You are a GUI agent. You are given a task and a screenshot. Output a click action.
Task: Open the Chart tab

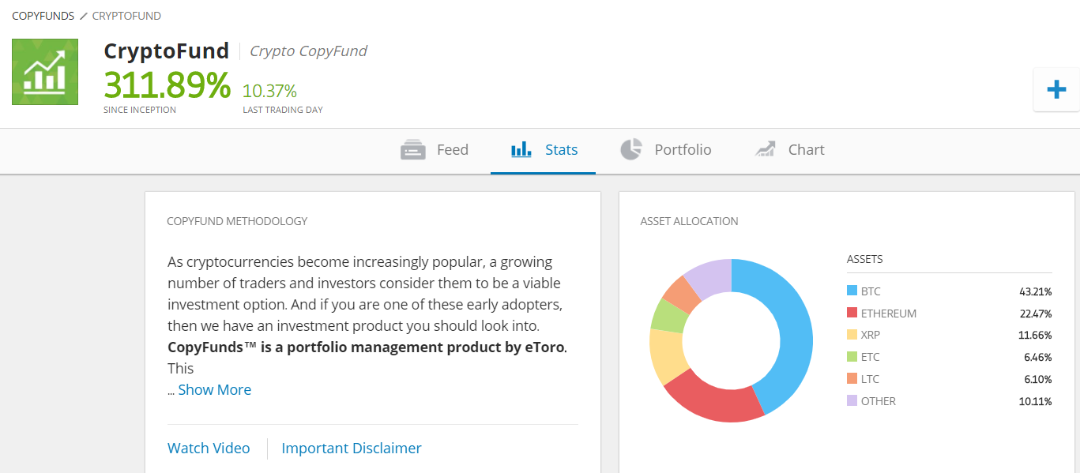point(806,150)
